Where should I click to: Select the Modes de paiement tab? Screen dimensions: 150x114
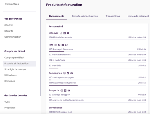coord(138,16)
